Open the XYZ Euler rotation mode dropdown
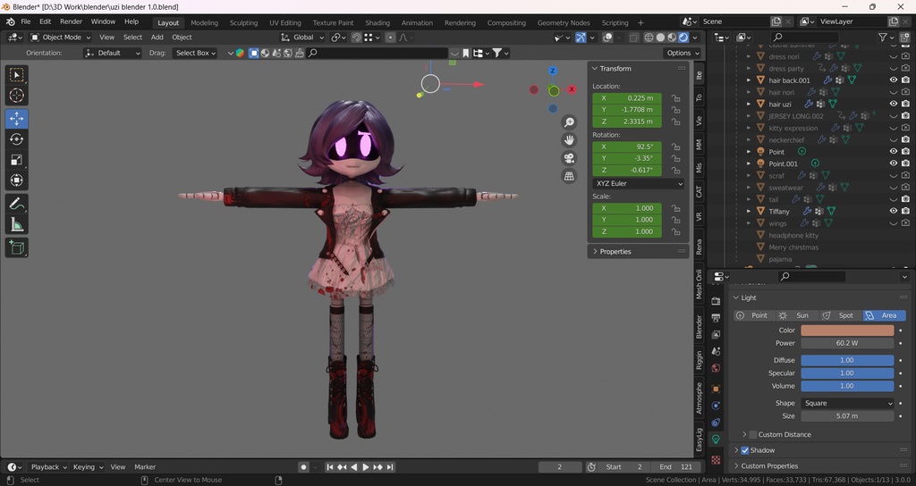Viewport: 916px width, 486px height. (x=639, y=183)
